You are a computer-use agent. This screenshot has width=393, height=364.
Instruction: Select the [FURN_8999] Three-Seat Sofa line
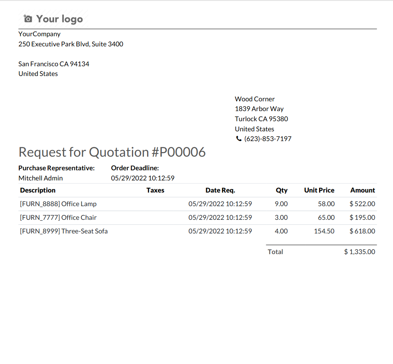[x=64, y=231]
